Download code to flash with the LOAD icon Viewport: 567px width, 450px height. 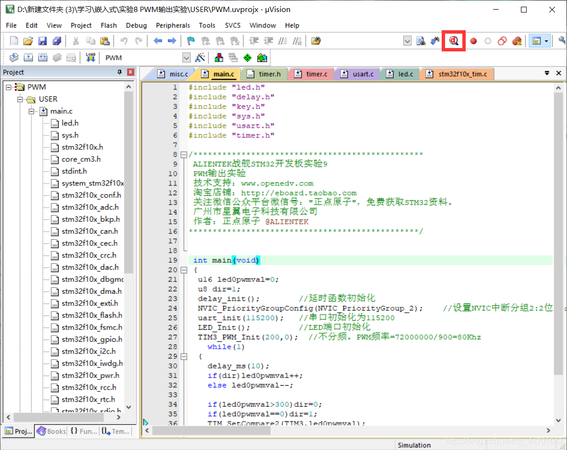click(x=90, y=58)
